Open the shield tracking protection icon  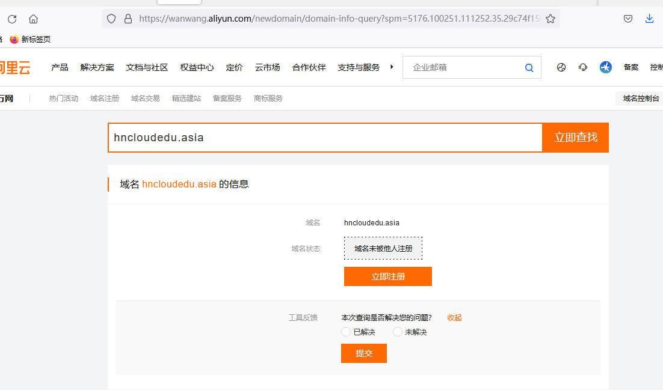pos(111,19)
